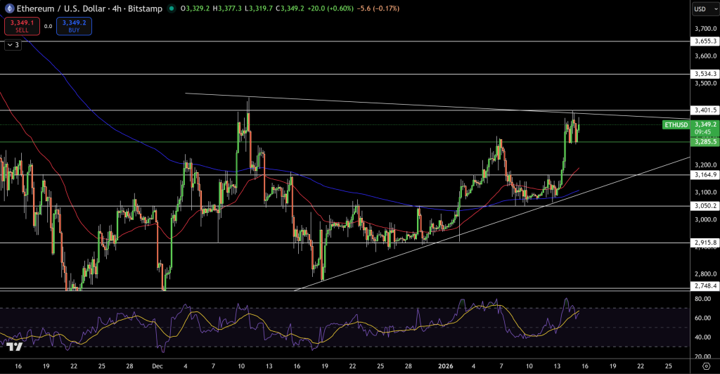Click the 3,349.1 SELL button
Image resolution: width=720 pixels, height=374 pixels.
(x=22, y=26)
